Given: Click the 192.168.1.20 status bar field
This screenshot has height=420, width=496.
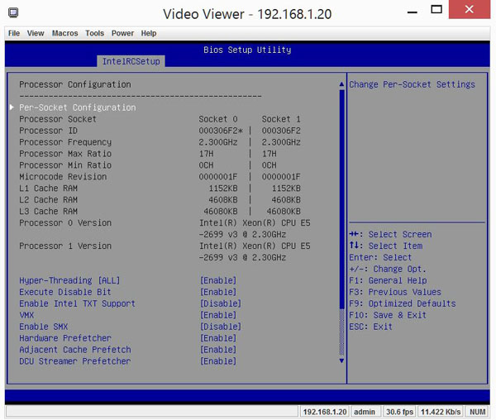Looking at the screenshot, I should tap(325, 412).
